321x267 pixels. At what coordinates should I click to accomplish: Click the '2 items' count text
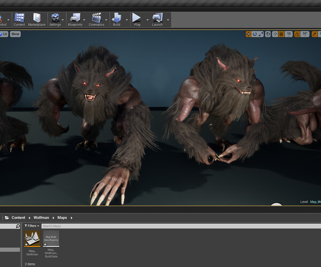click(30, 264)
